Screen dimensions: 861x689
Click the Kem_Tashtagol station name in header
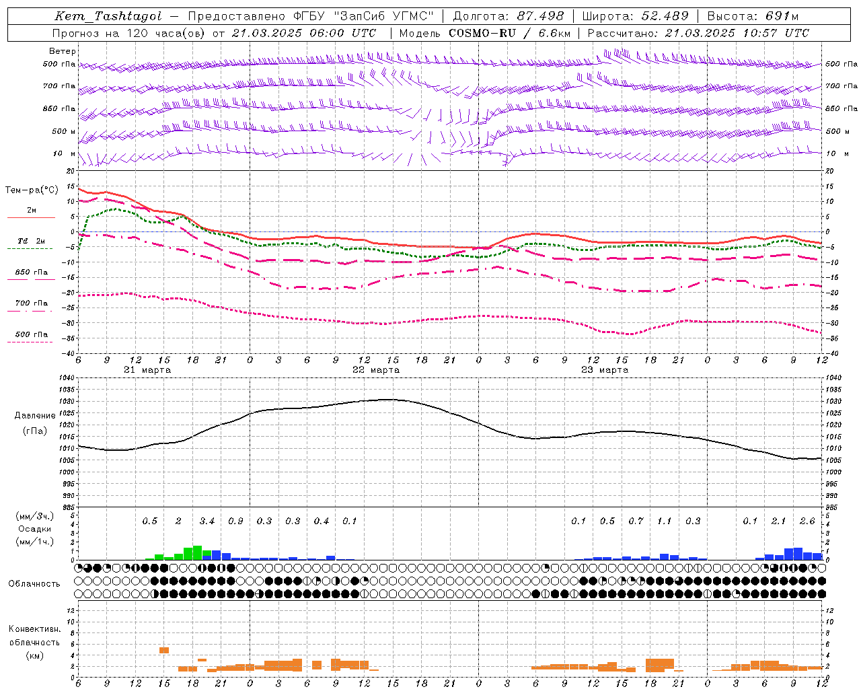tap(108, 16)
